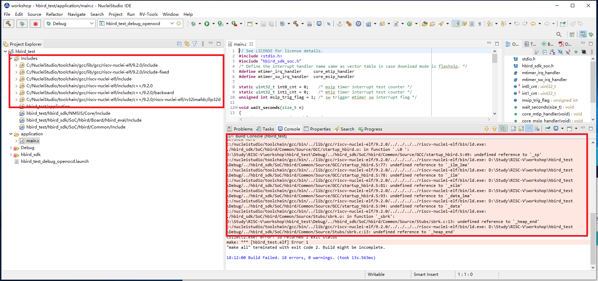This screenshot has width=598, height=281.
Task: Open the Refactor menu
Action: [x=54, y=14]
